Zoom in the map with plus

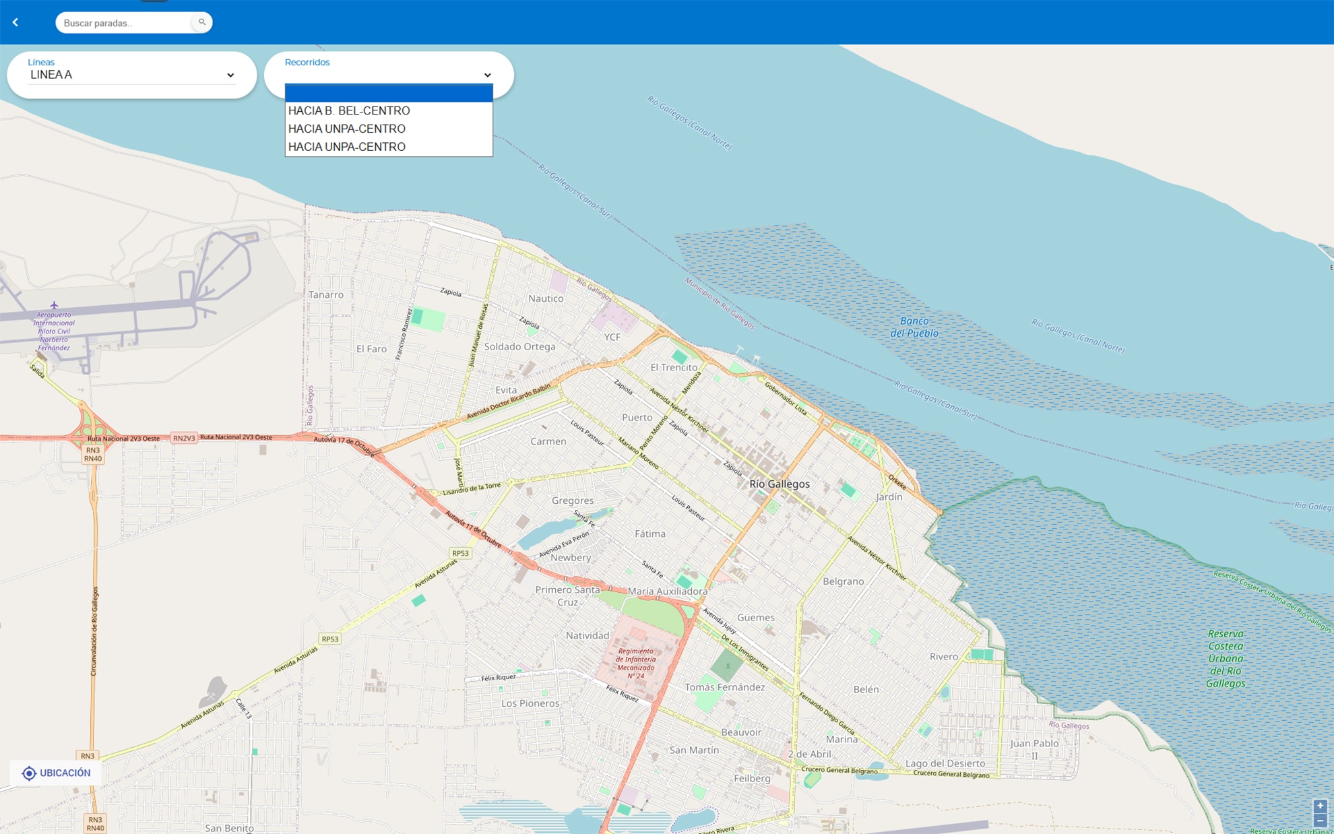coord(1320,806)
